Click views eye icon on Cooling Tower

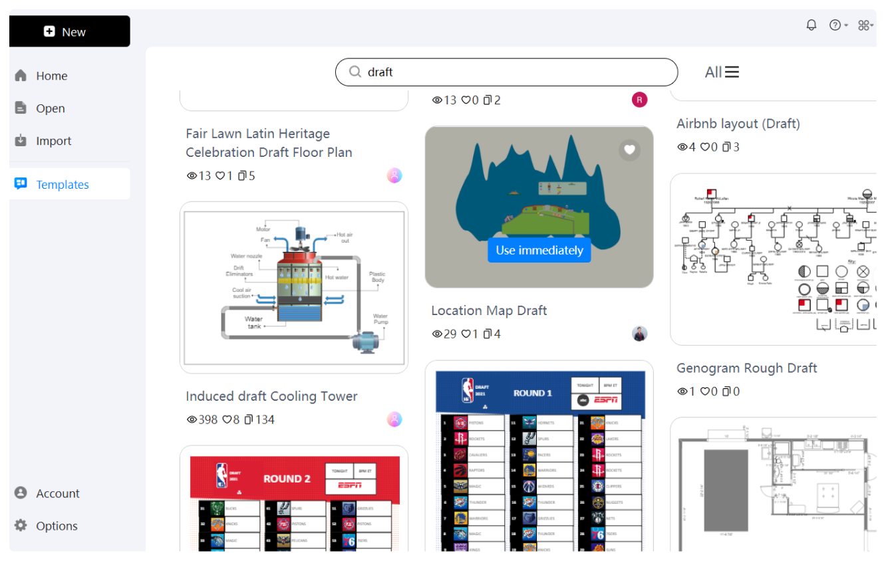[192, 419]
